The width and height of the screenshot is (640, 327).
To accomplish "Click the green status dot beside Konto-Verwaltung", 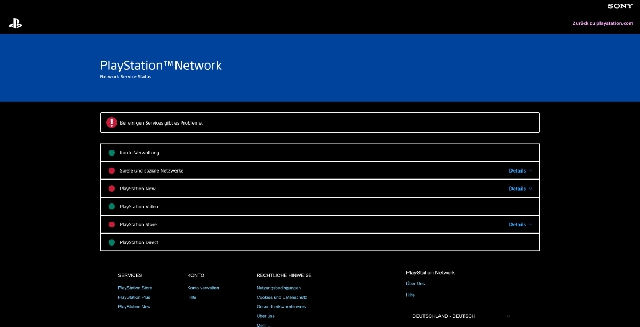I will tap(111, 153).
